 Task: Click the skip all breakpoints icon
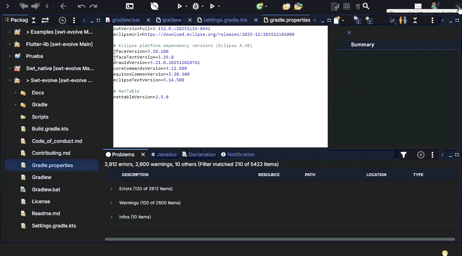(x=154, y=6)
